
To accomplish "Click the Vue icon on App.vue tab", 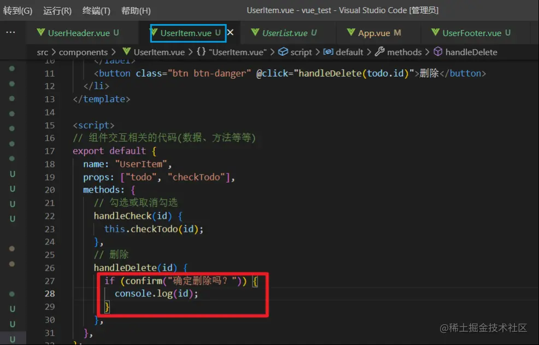I will [x=351, y=33].
